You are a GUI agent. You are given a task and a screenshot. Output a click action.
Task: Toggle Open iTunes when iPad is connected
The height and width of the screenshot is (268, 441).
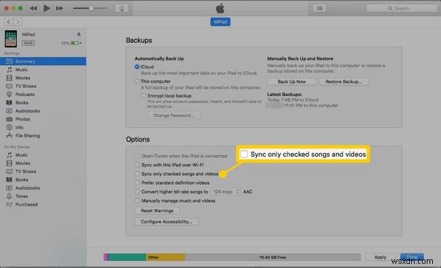(137, 156)
